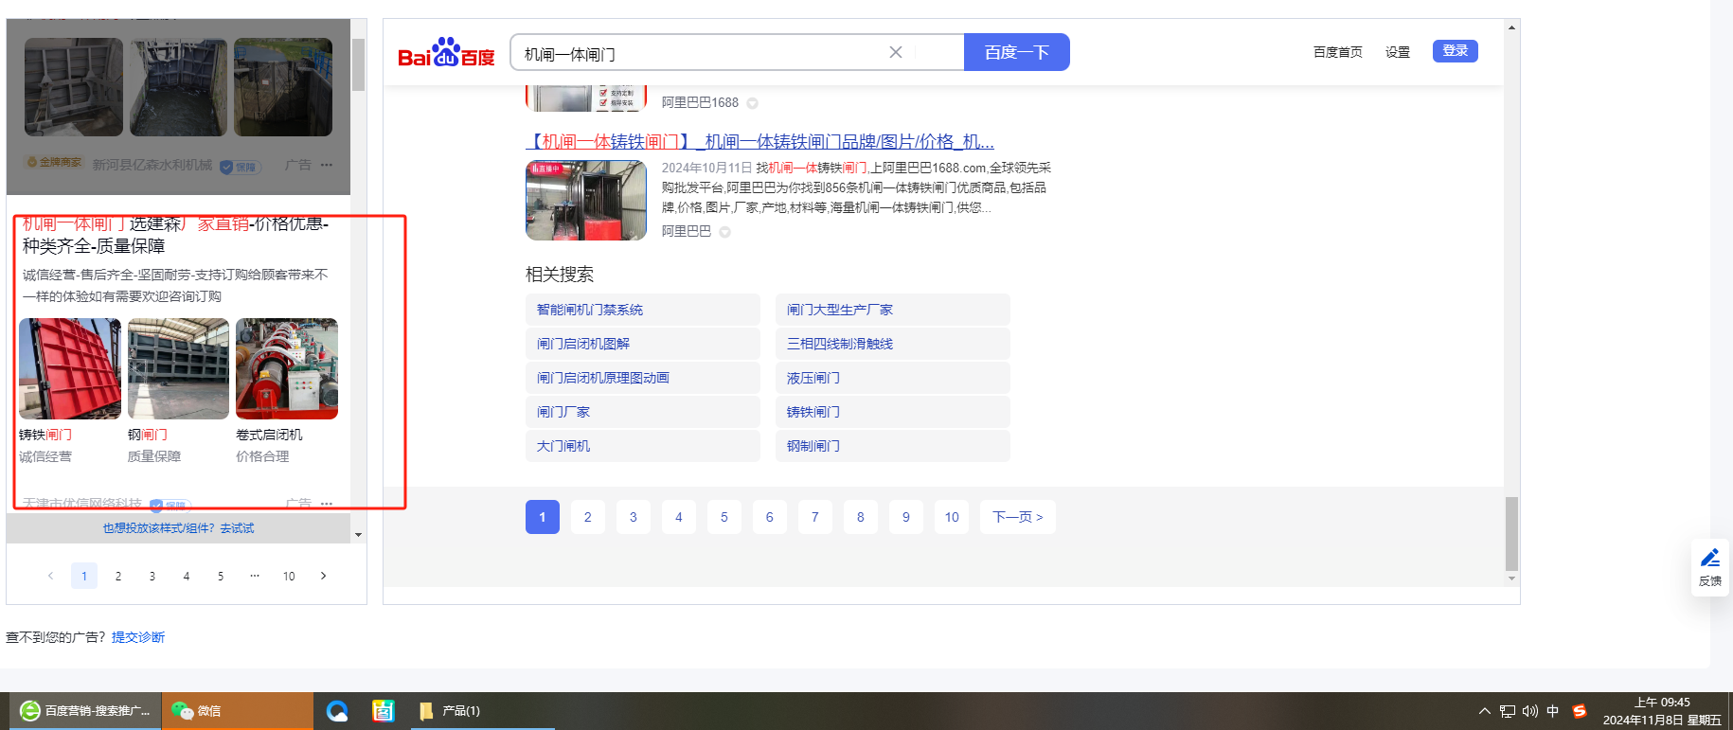Click the Baidu logo
1733x730 pixels.
click(446, 53)
